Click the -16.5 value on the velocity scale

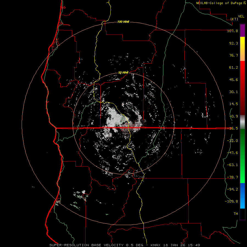[232, 128]
